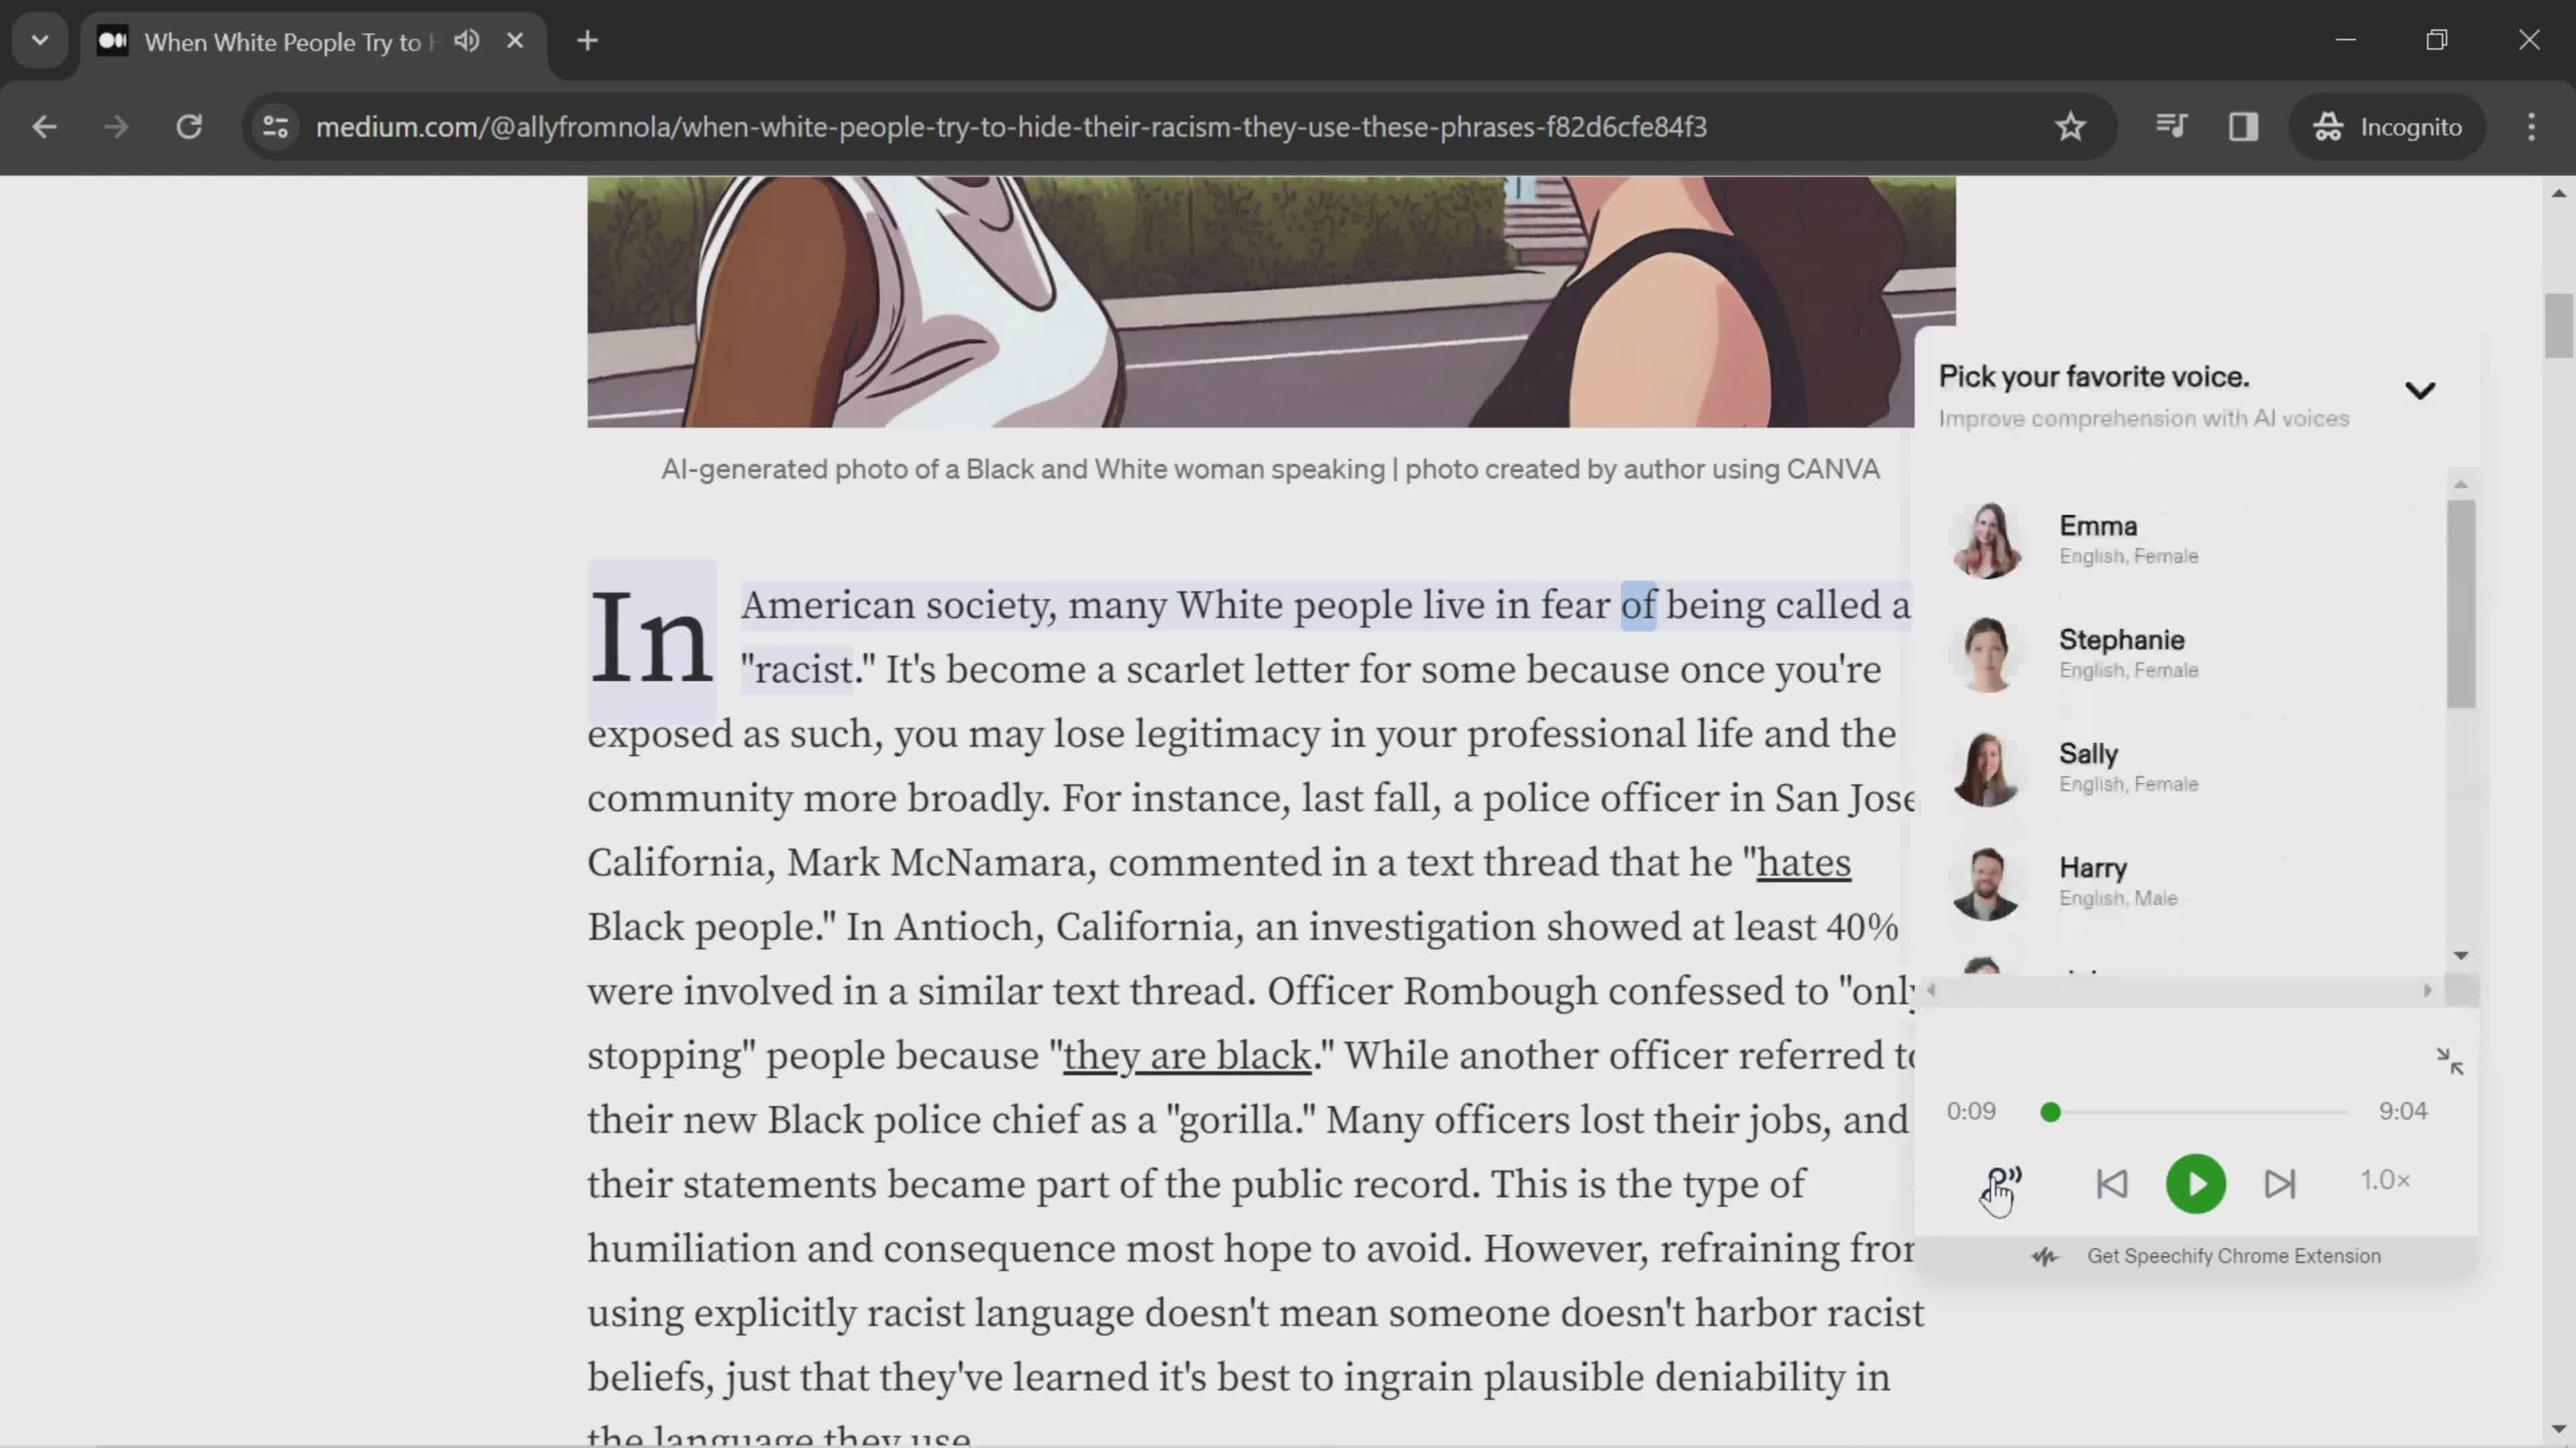Click the Speechify listening mode icon
The height and width of the screenshot is (1448, 2576).
pos(2002,1183)
